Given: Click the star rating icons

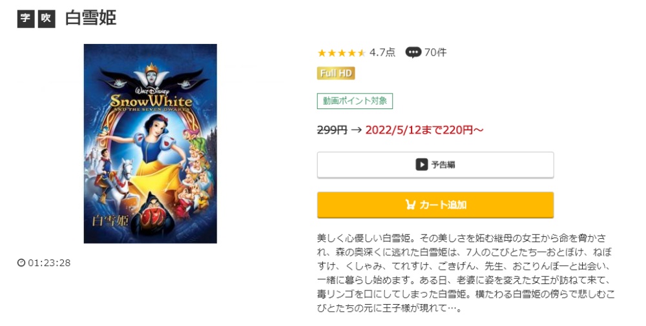Looking at the screenshot, I should pos(341,53).
